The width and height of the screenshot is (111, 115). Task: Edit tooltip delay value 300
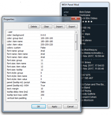point(43,92)
